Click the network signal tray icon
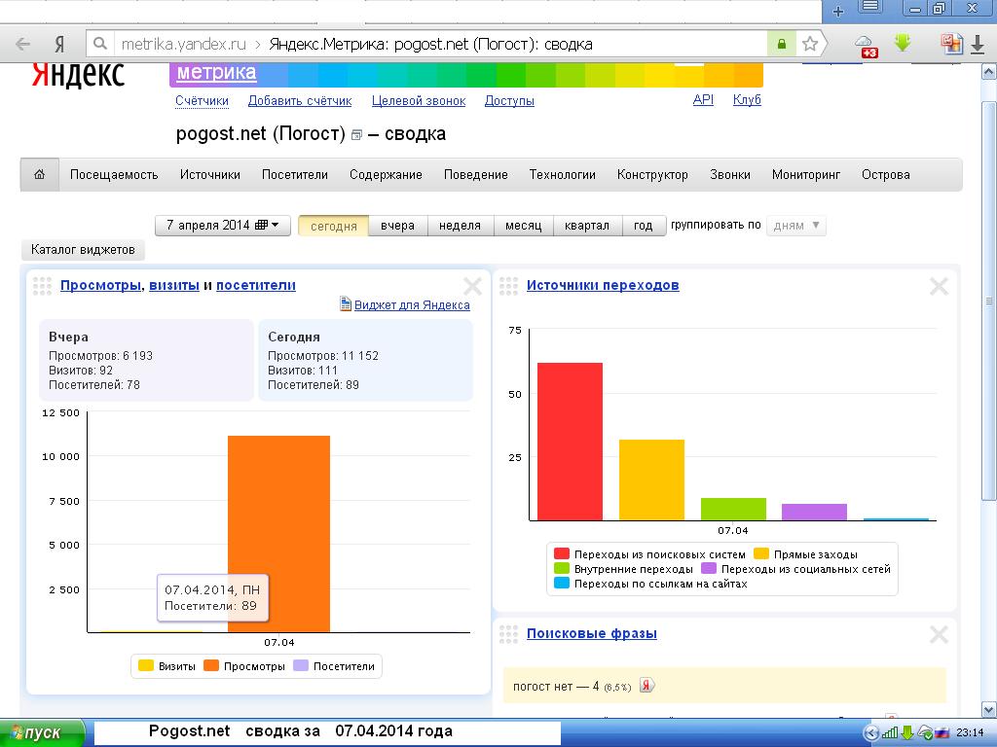997x747 pixels. (x=890, y=733)
